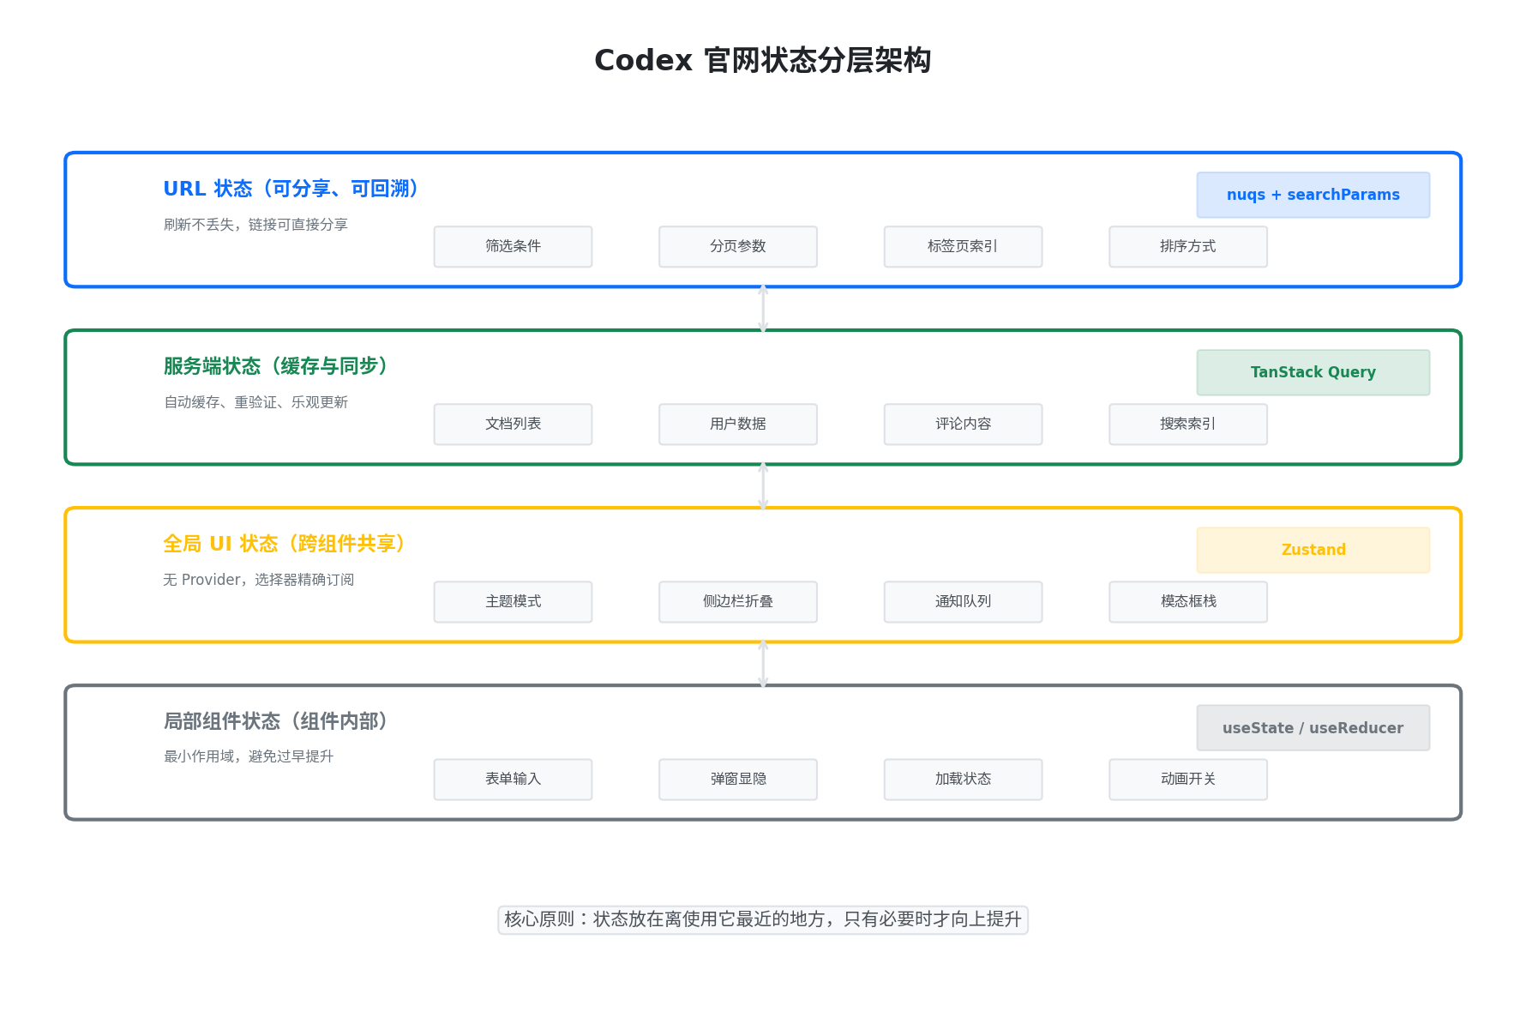Select the 表单输入 box
The image size is (1526, 1012).
[513, 779]
